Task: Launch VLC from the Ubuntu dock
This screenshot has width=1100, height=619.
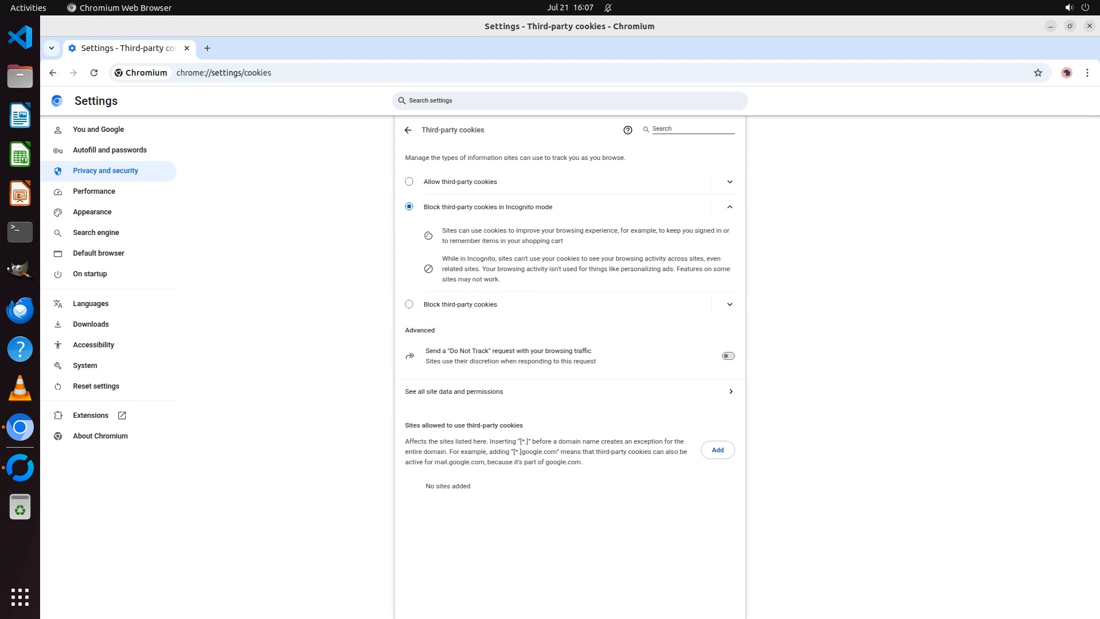Action: tap(20, 388)
